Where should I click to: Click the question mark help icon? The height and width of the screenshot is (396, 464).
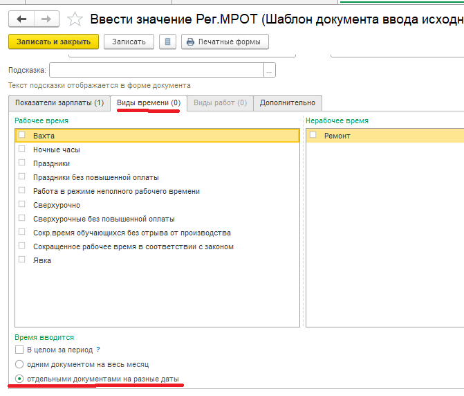pos(98,350)
